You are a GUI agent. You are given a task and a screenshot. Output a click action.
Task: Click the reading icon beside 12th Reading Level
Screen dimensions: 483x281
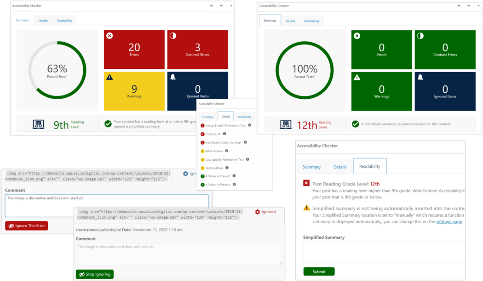click(x=286, y=124)
